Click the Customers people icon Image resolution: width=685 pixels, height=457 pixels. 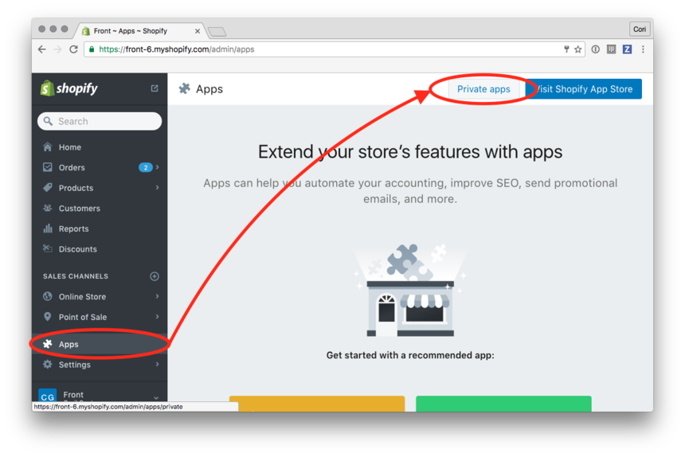[x=48, y=209]
